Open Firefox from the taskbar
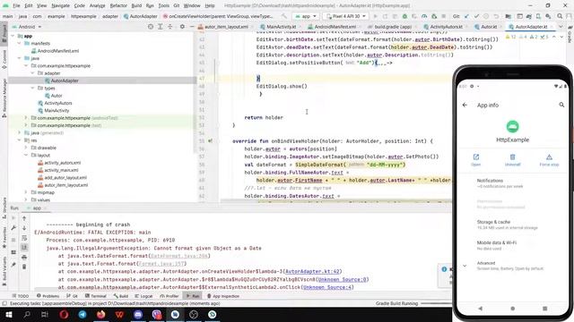 [x=101, y=315]
